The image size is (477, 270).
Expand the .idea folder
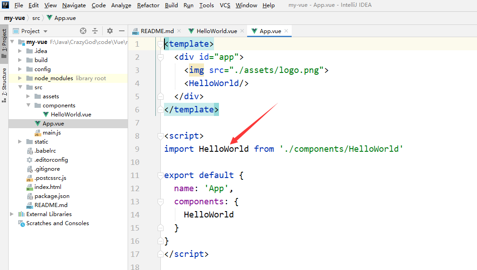coord(20,51)
